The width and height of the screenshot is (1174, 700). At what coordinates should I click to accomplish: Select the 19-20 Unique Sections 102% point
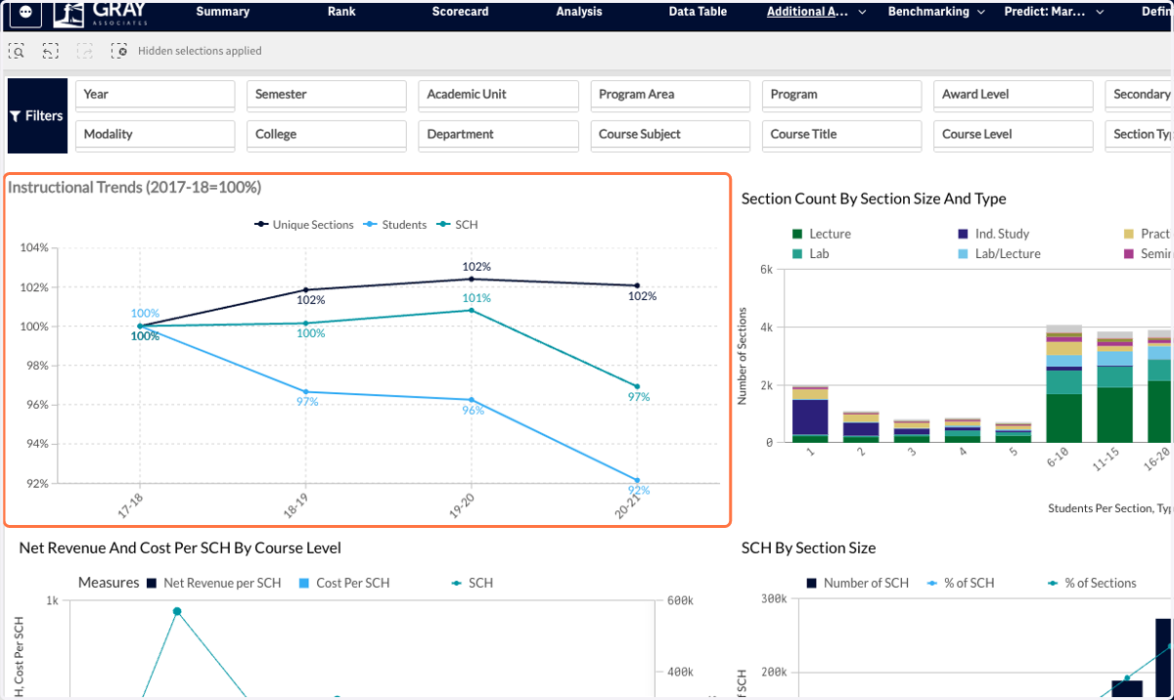point(471,279)
